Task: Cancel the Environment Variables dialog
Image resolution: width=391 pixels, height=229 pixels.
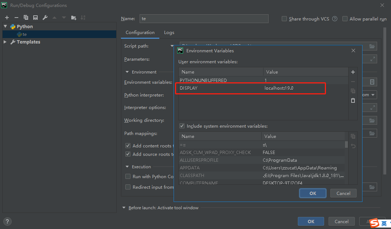Action: [x=343, y=193]
